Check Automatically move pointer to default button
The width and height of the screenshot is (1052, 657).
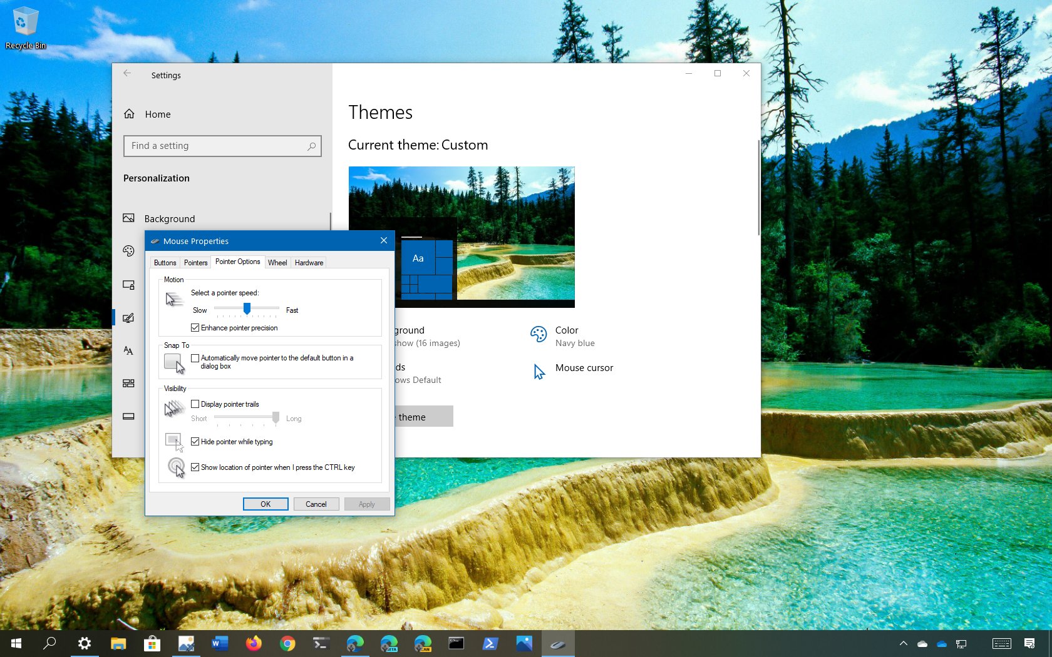click(195, 358)
